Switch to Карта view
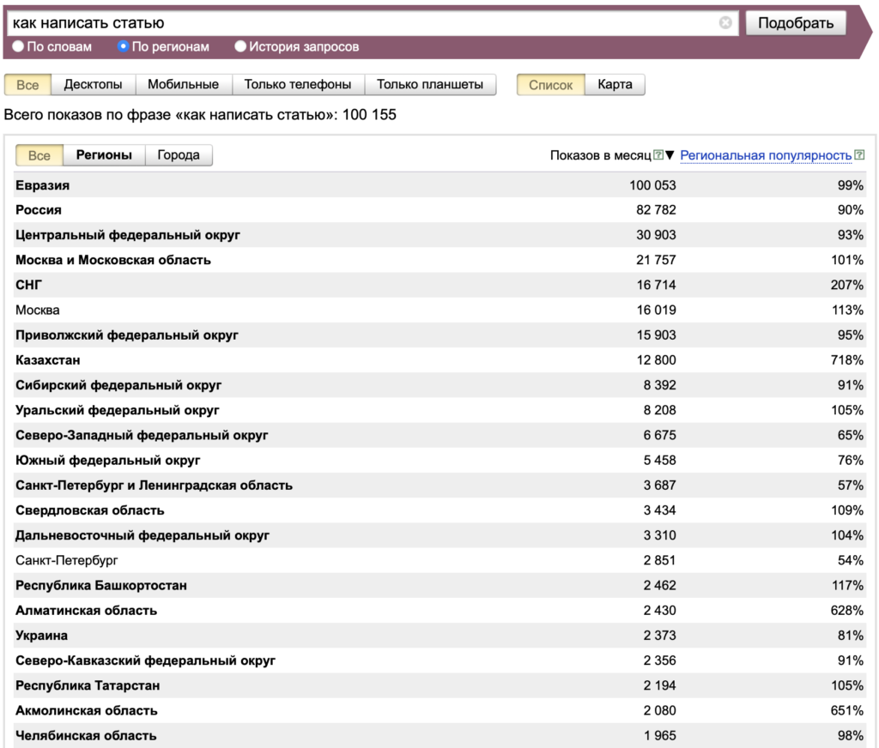 pos(615,85)
